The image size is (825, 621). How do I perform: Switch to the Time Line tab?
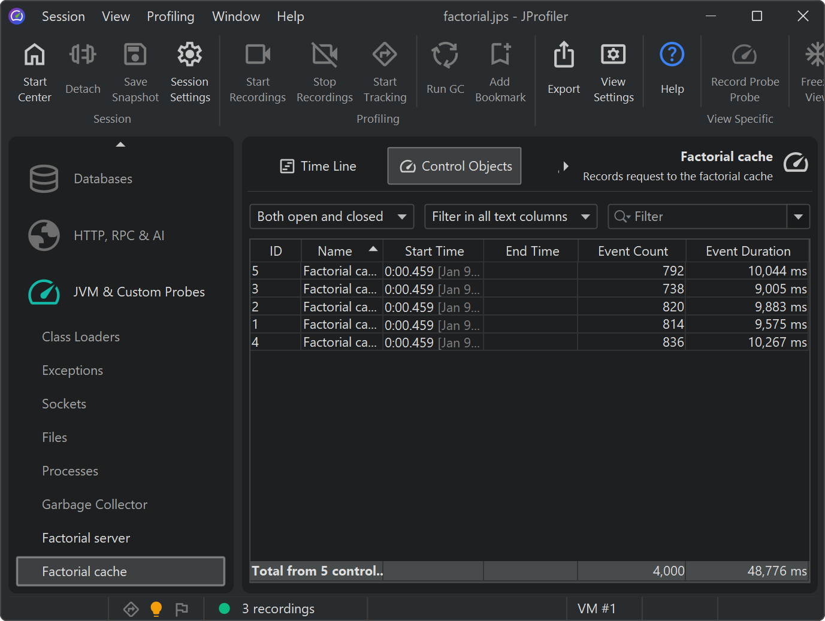tap(318, 166)
